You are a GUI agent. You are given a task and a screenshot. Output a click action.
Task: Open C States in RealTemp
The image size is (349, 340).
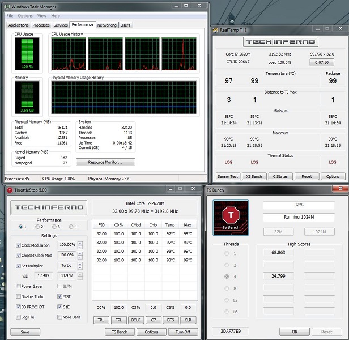click(x=280, y=176)
